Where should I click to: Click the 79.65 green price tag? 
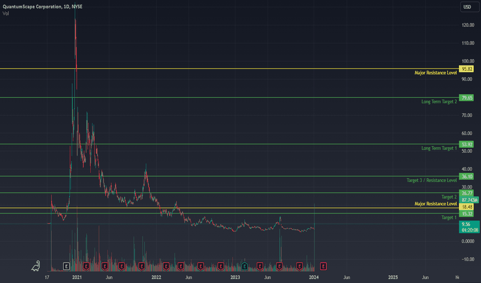466,98
